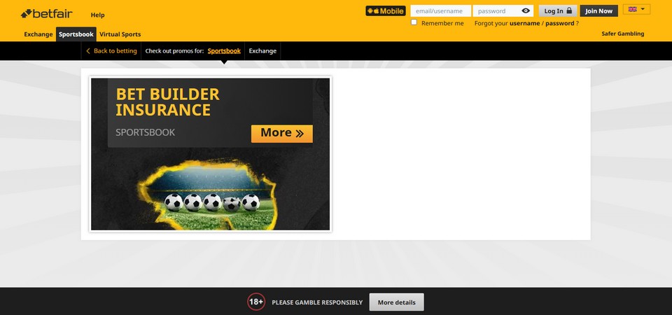
Task: Click the SPORTSBOOK label on promo card
Action: [x=146, y=132]
